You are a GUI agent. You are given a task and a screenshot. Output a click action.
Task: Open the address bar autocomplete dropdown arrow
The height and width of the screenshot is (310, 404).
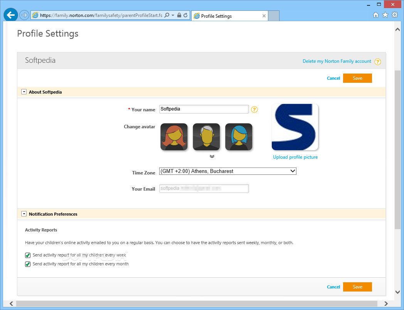(x=173, y=15)
